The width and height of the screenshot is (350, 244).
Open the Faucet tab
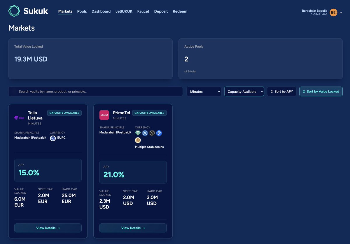pos(143,11)
